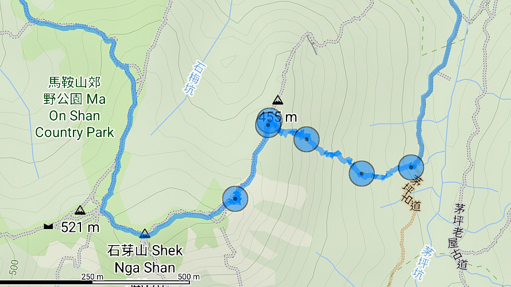Click the 455 m elevation label
511x287 pixels.
point(277,117)
